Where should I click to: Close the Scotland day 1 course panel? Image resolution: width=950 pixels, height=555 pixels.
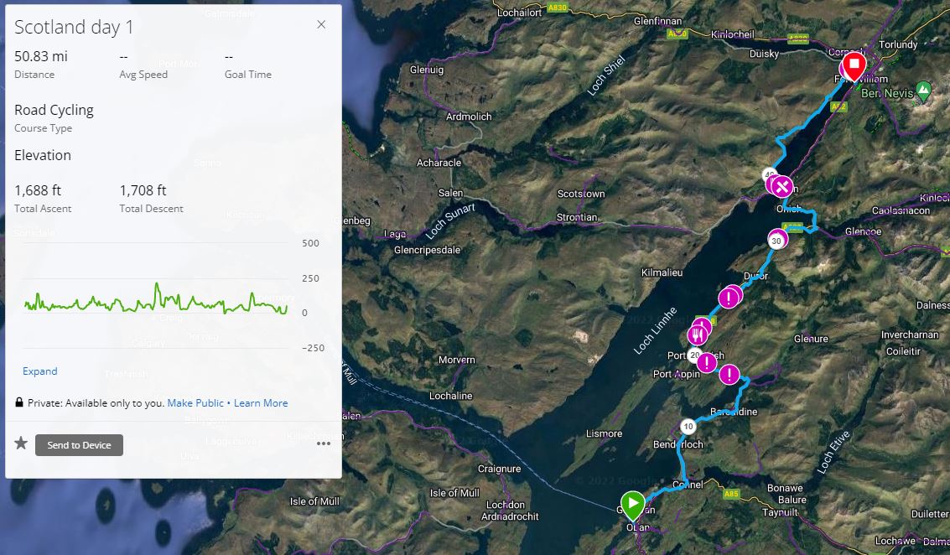[x=321, y=24]
